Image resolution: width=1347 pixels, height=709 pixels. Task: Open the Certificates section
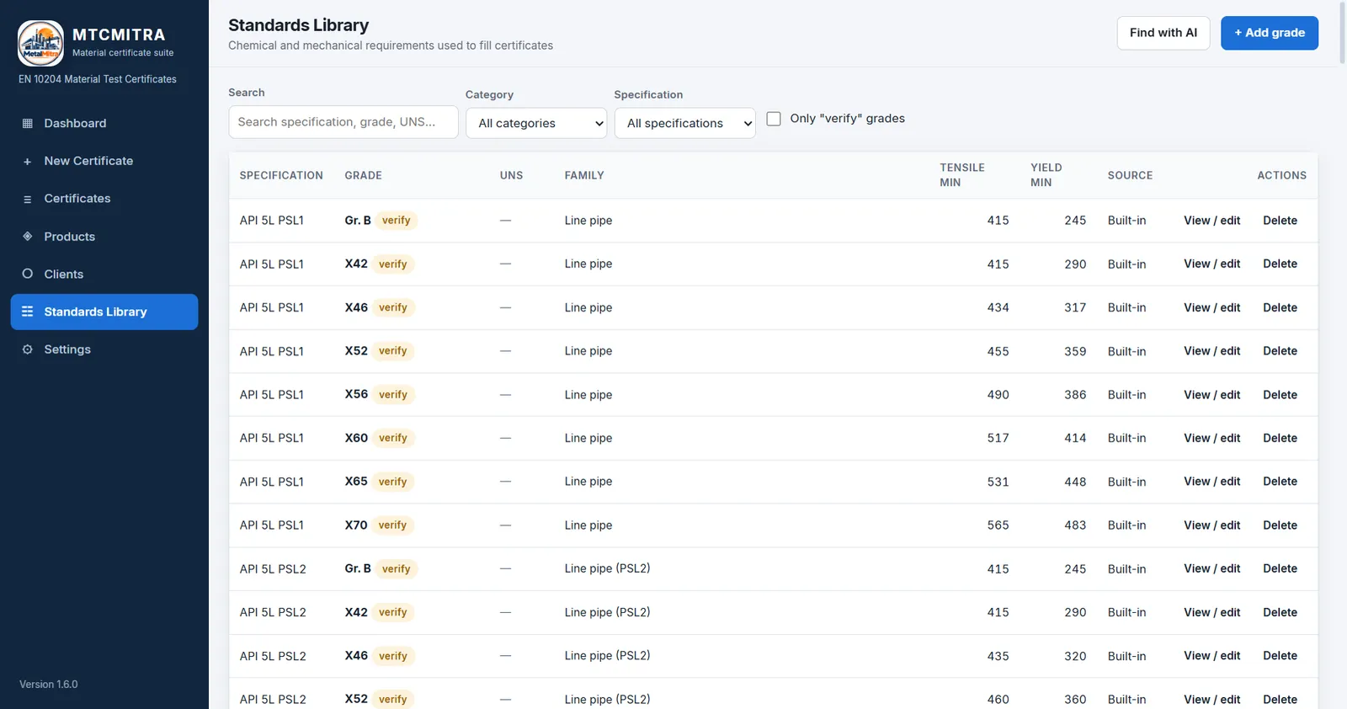click(x=104, y=199)
